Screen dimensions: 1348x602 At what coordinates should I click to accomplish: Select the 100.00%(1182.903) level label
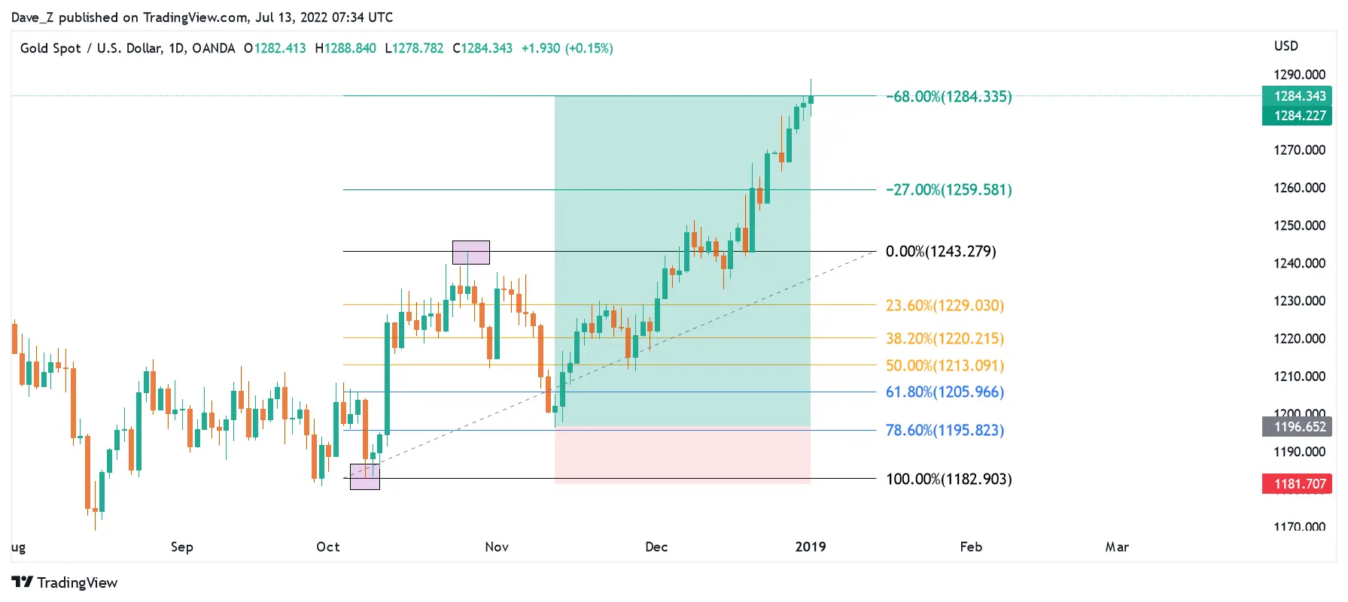click(x=948, y=479)
